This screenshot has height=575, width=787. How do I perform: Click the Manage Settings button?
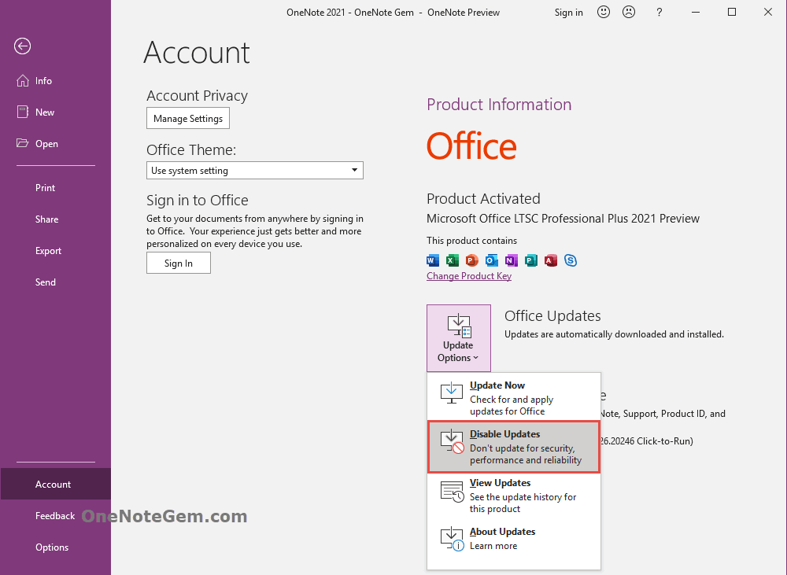(188, 119)
